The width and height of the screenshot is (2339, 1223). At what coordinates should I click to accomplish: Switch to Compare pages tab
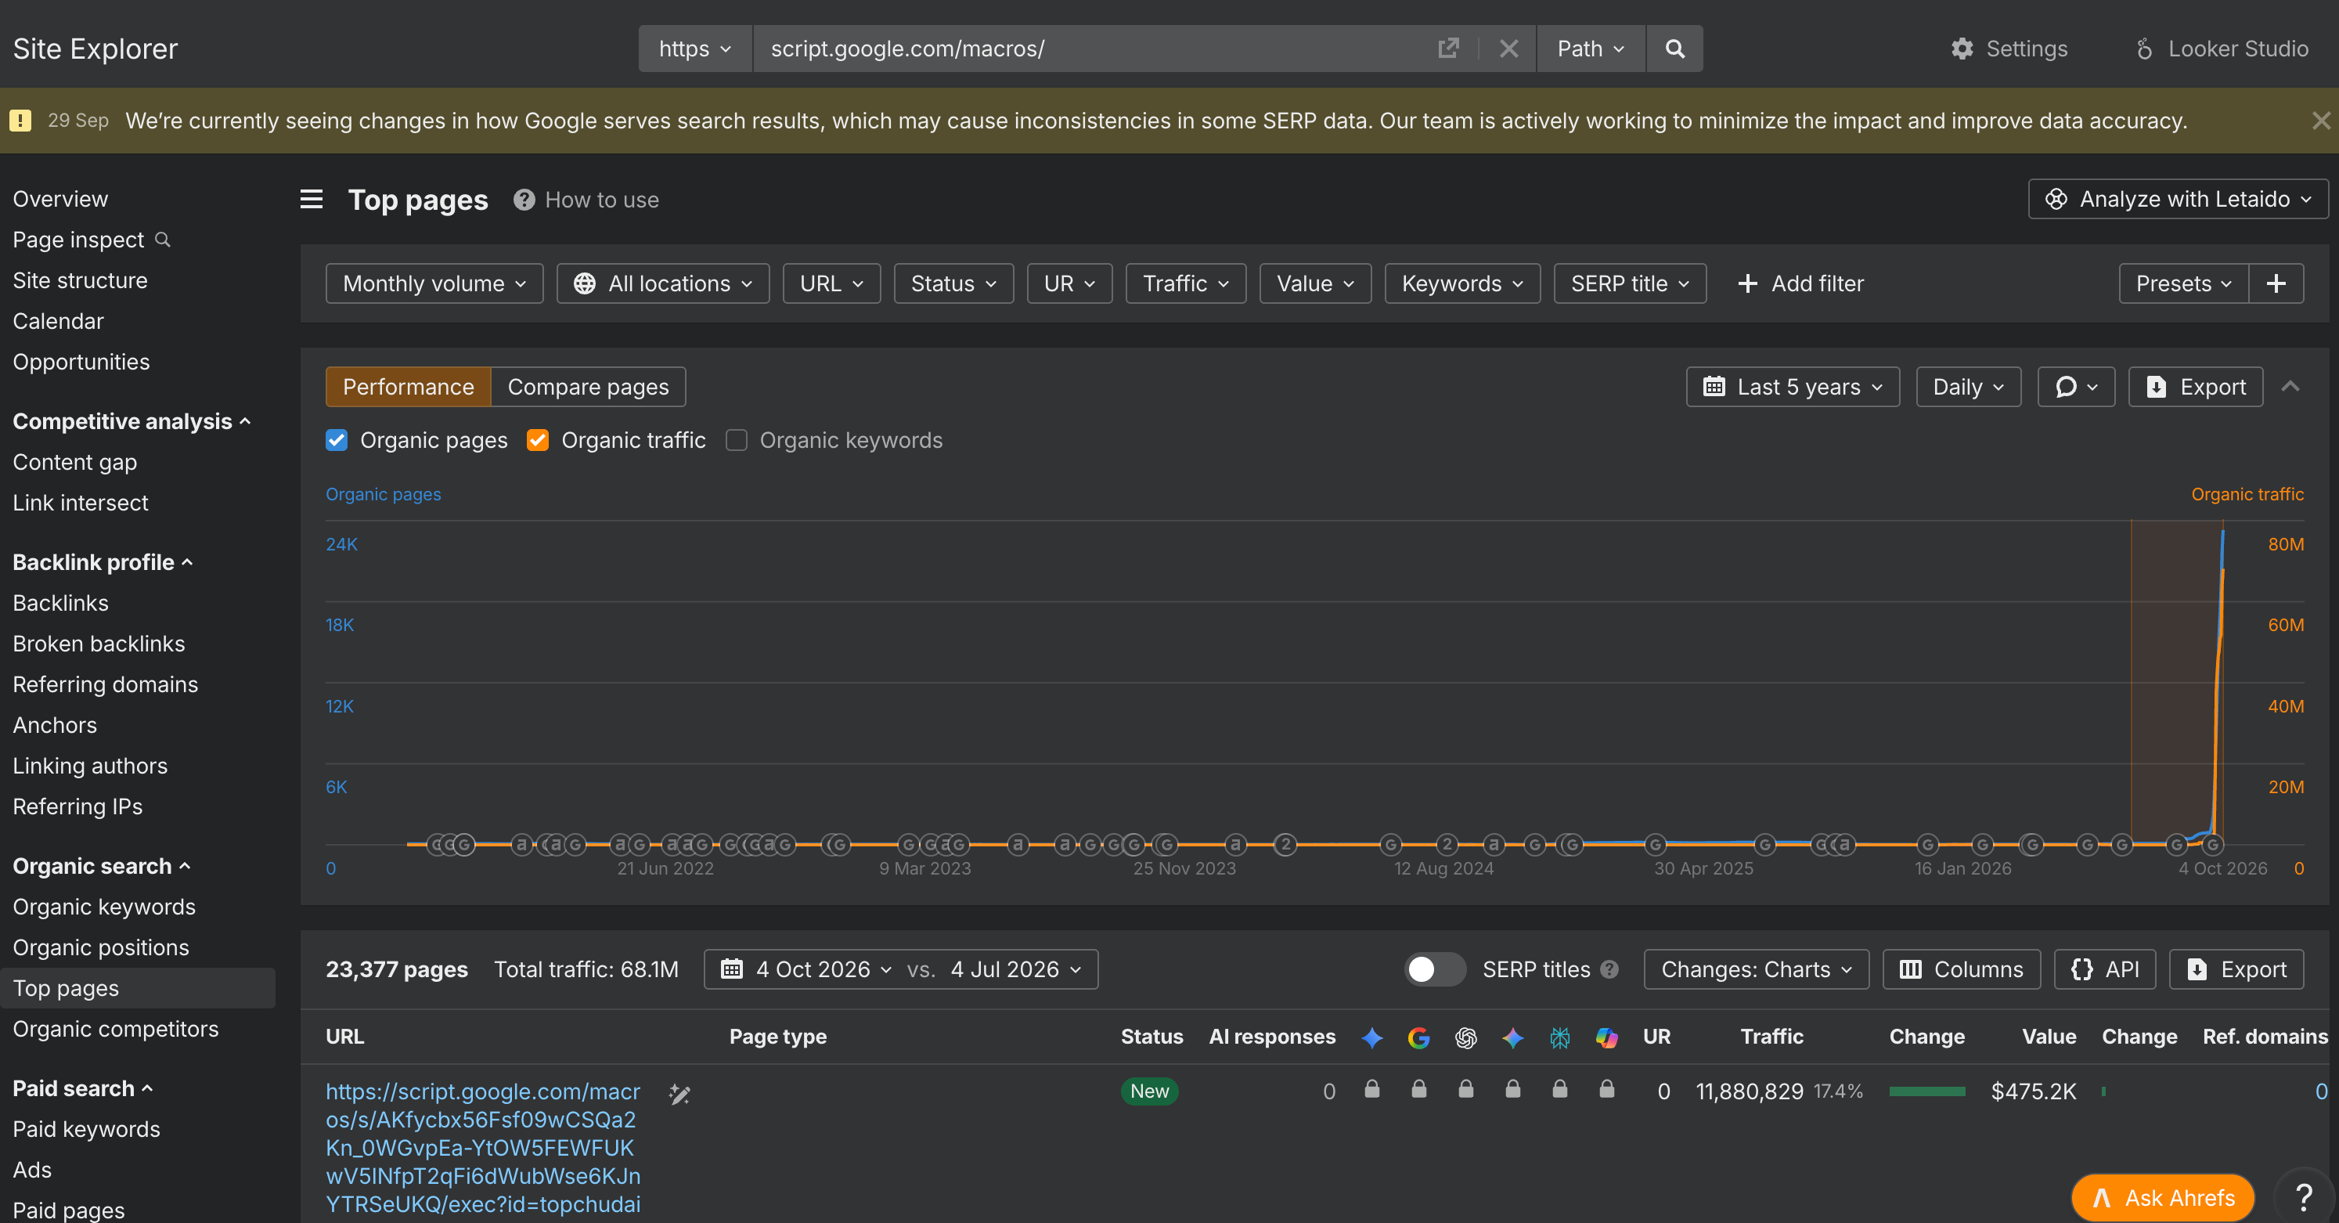pyautogui.click(x=587, y=387)
